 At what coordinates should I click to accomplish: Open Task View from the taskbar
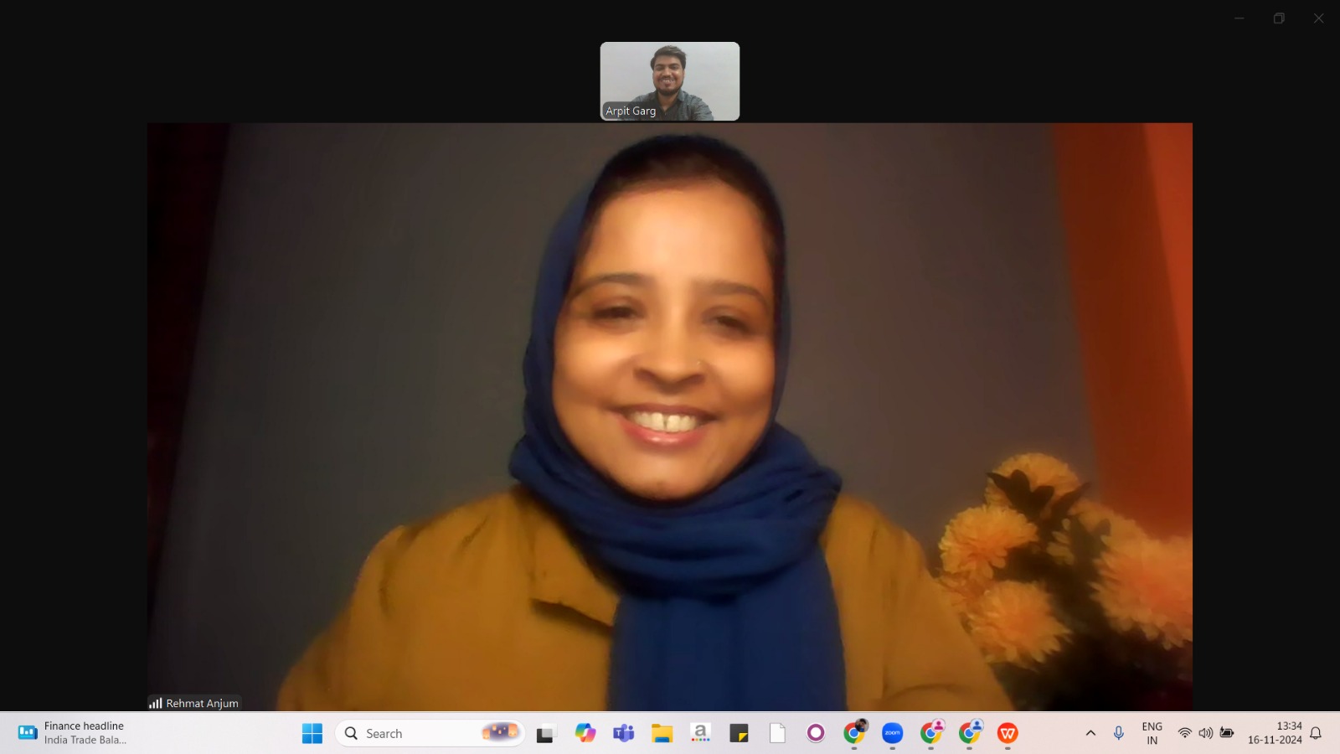545,733
